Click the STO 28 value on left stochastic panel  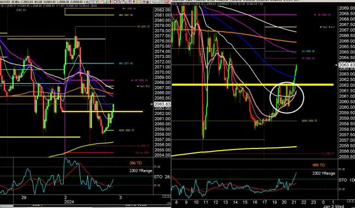162,177
